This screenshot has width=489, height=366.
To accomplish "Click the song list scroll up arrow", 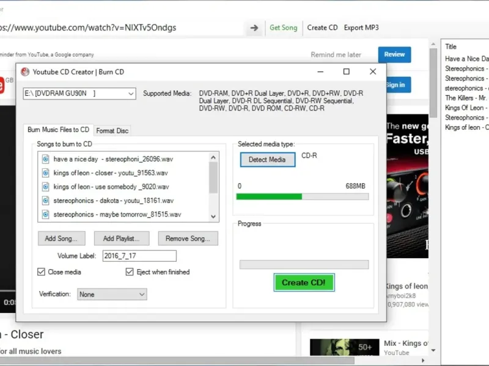I will pyautogui.click(x=213, y=157).
